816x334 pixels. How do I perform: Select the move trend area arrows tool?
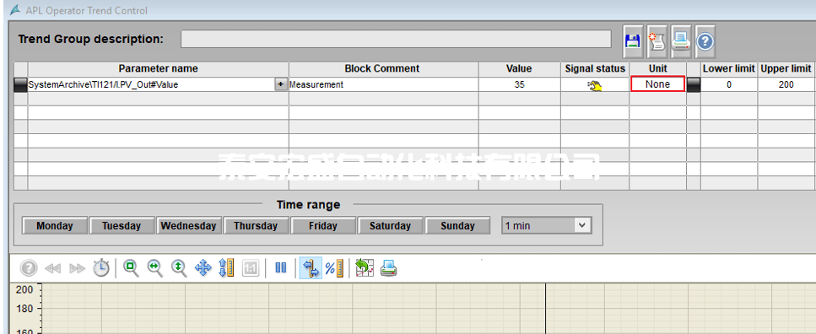click(203, 268)
